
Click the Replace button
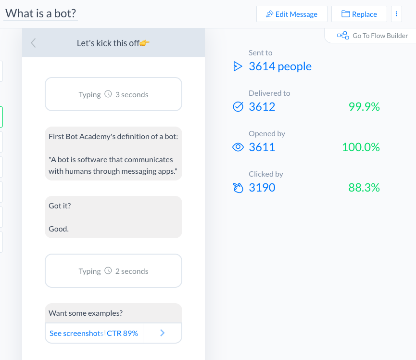359,14
